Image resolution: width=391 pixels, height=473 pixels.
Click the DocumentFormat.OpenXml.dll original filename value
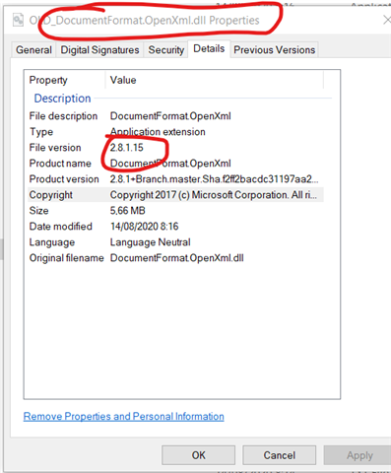tap(177, 258)
